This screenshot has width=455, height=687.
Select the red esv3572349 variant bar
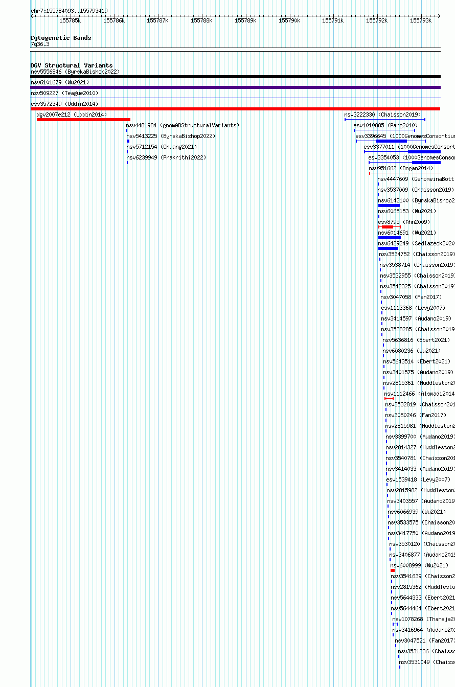235,109
